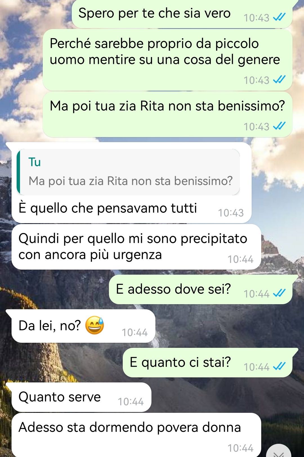
Task: Tap the sent message 'E quanto ci stai?'
Action: click(207, 362)
